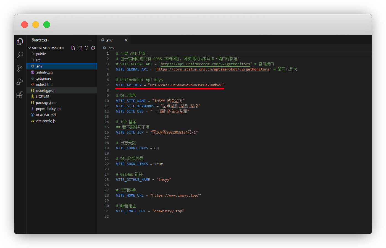
Task: Refresh the explorer file tree
Action: click(86, 48)
